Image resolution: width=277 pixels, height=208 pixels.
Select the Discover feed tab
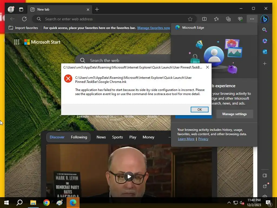click(57, 137)
